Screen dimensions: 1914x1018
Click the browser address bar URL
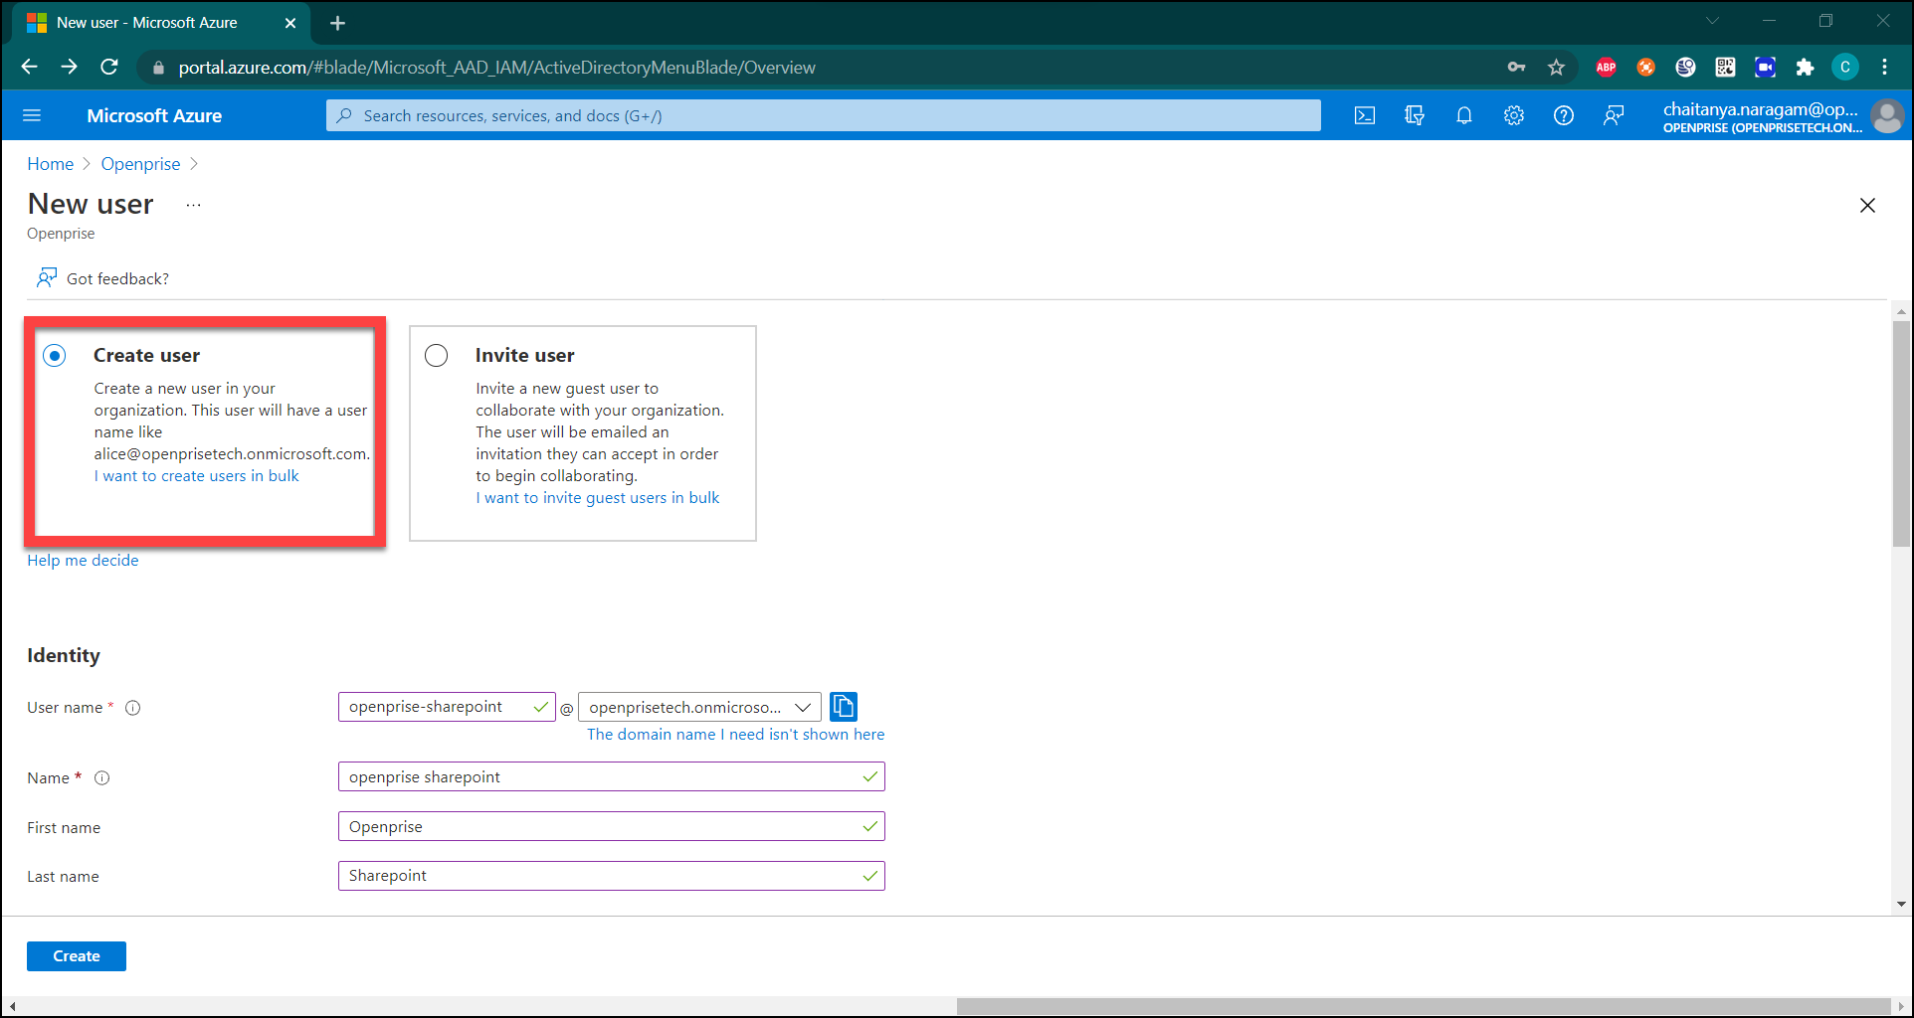coord(496,68)
